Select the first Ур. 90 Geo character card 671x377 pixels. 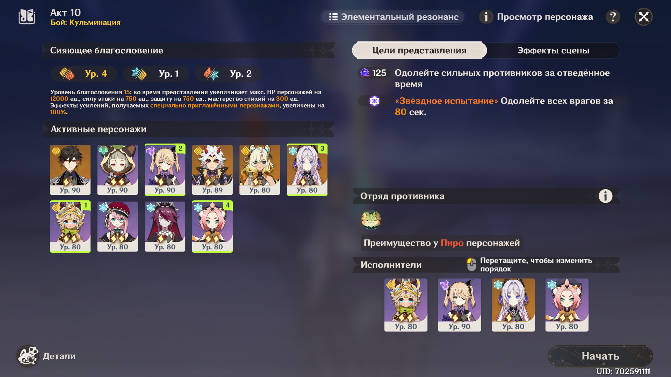[x=70, y=170]
